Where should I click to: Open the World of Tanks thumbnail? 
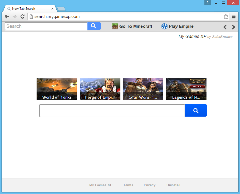(x=57, y=89)
